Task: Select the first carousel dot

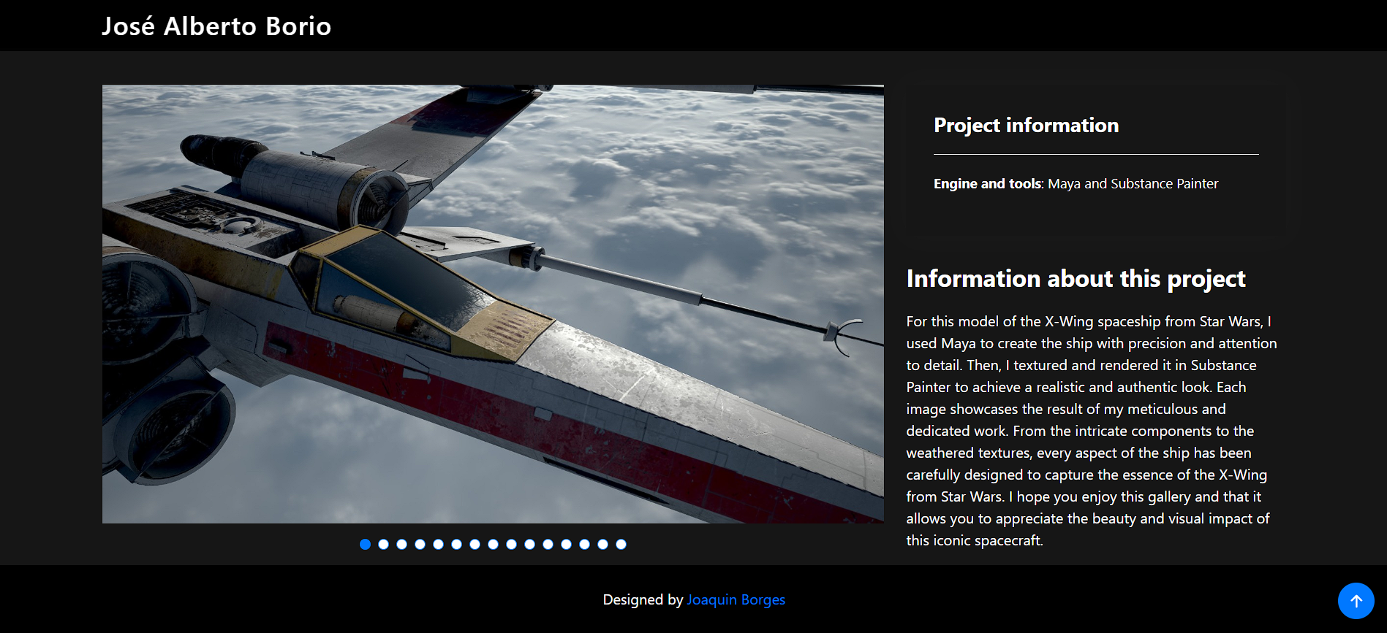Action: click(x=365, y=544)
